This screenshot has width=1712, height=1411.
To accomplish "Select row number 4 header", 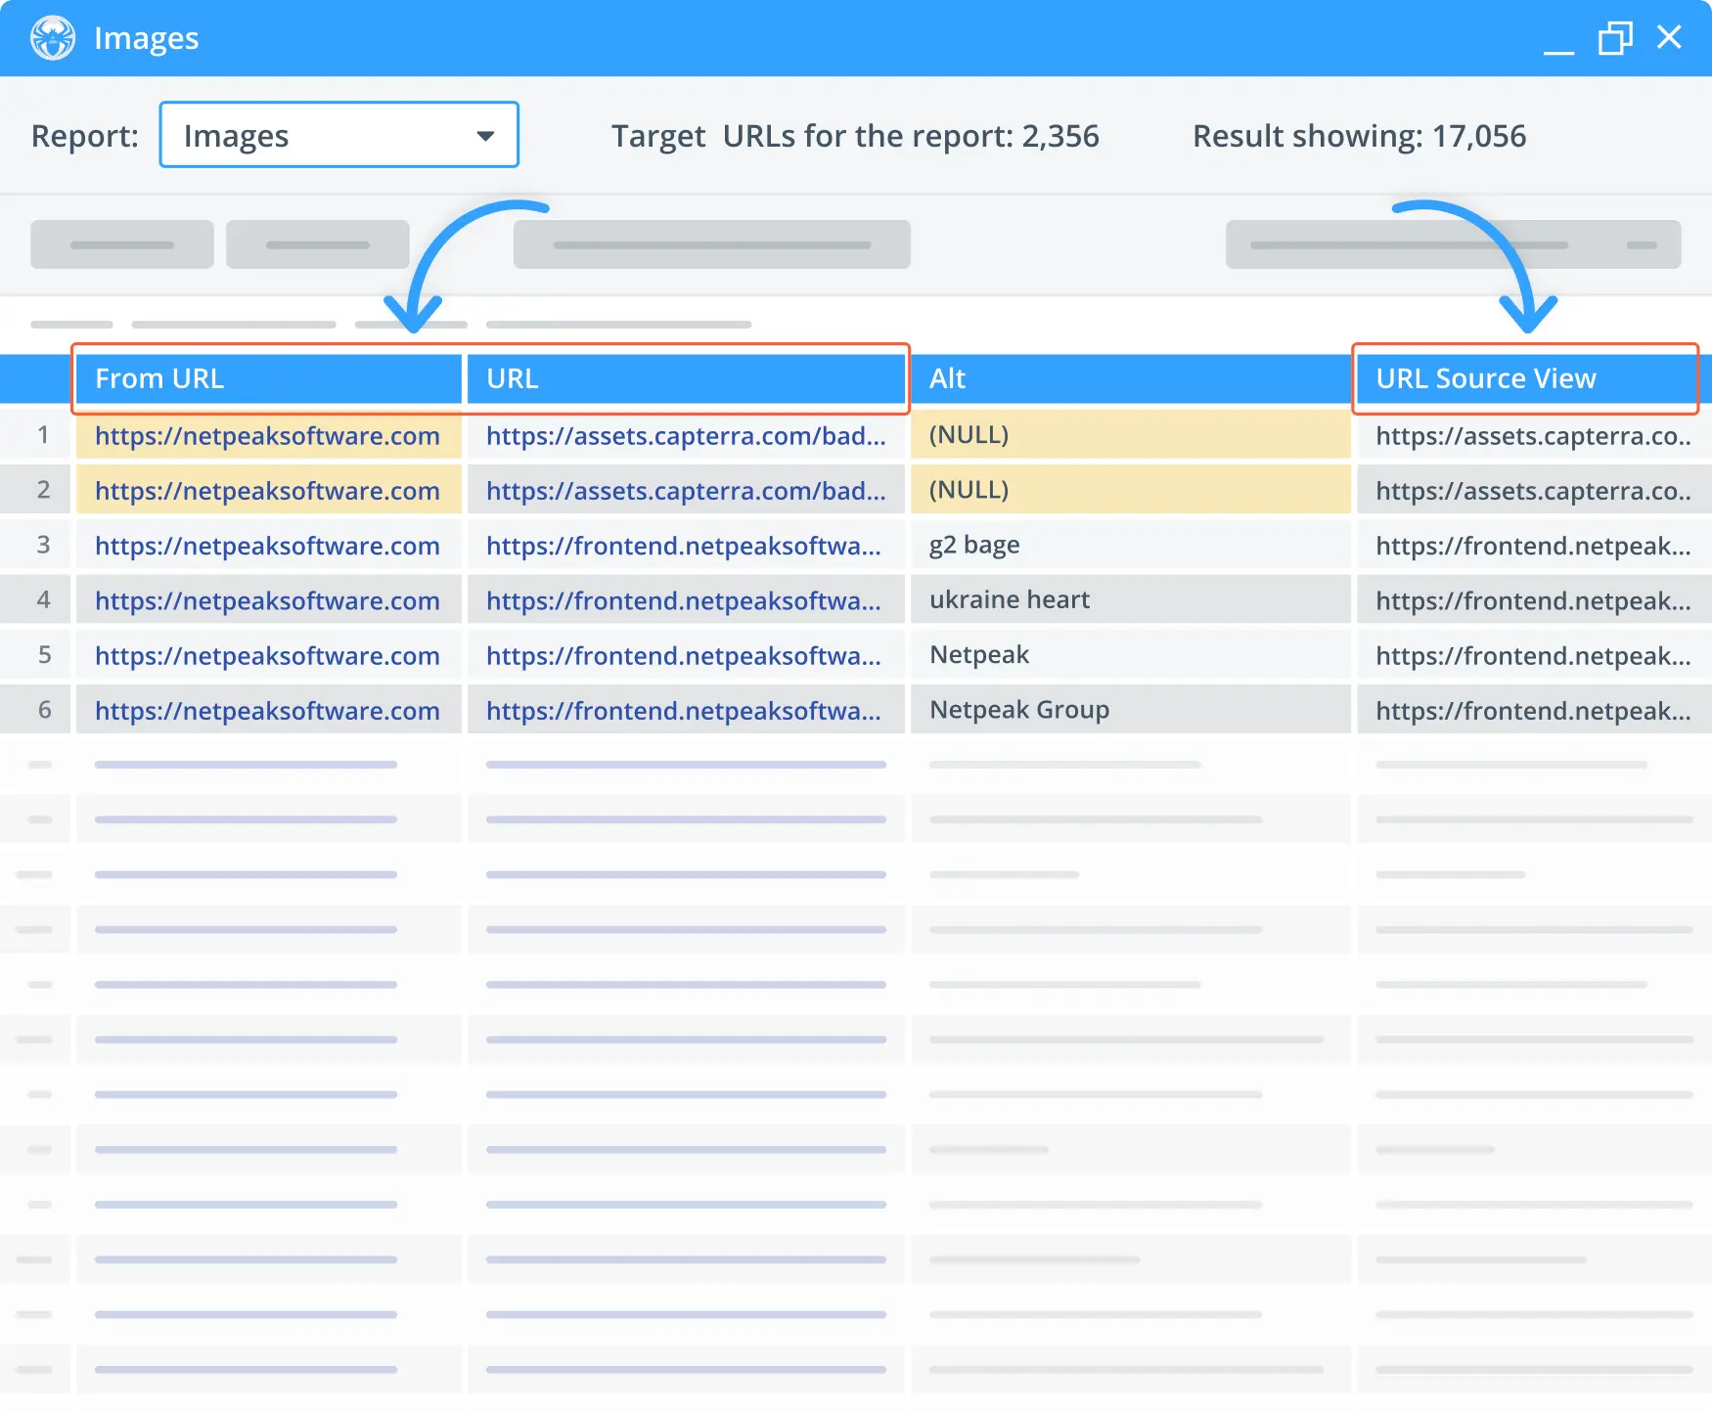I will point(36,599).
